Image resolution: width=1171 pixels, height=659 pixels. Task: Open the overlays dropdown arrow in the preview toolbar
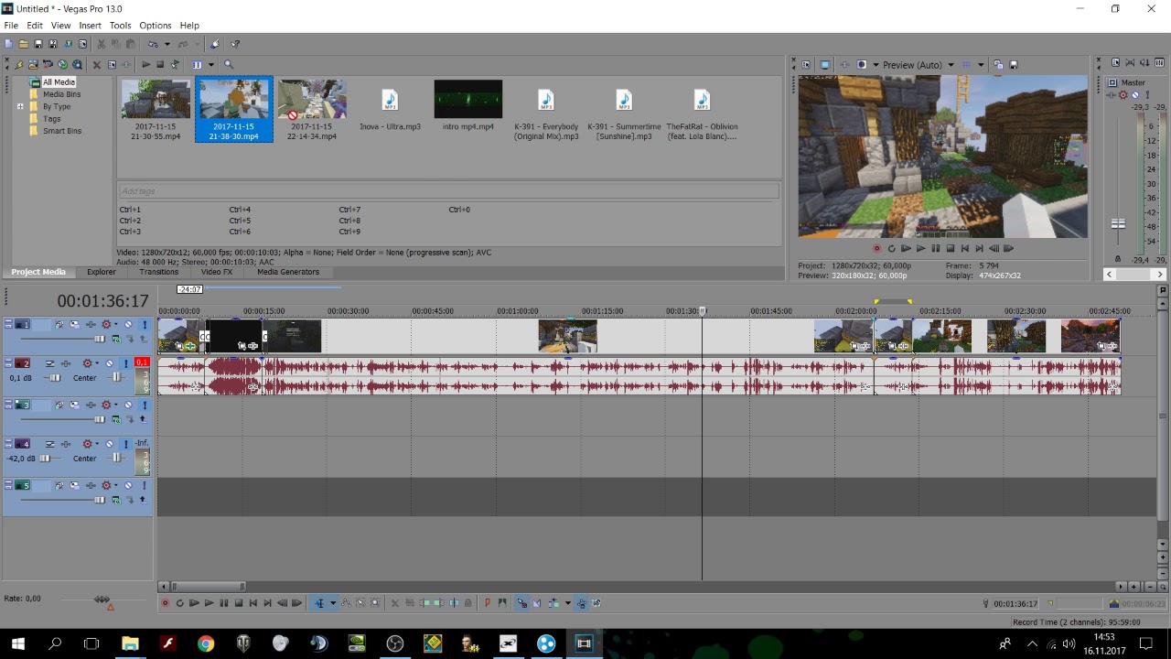(981, 65)
